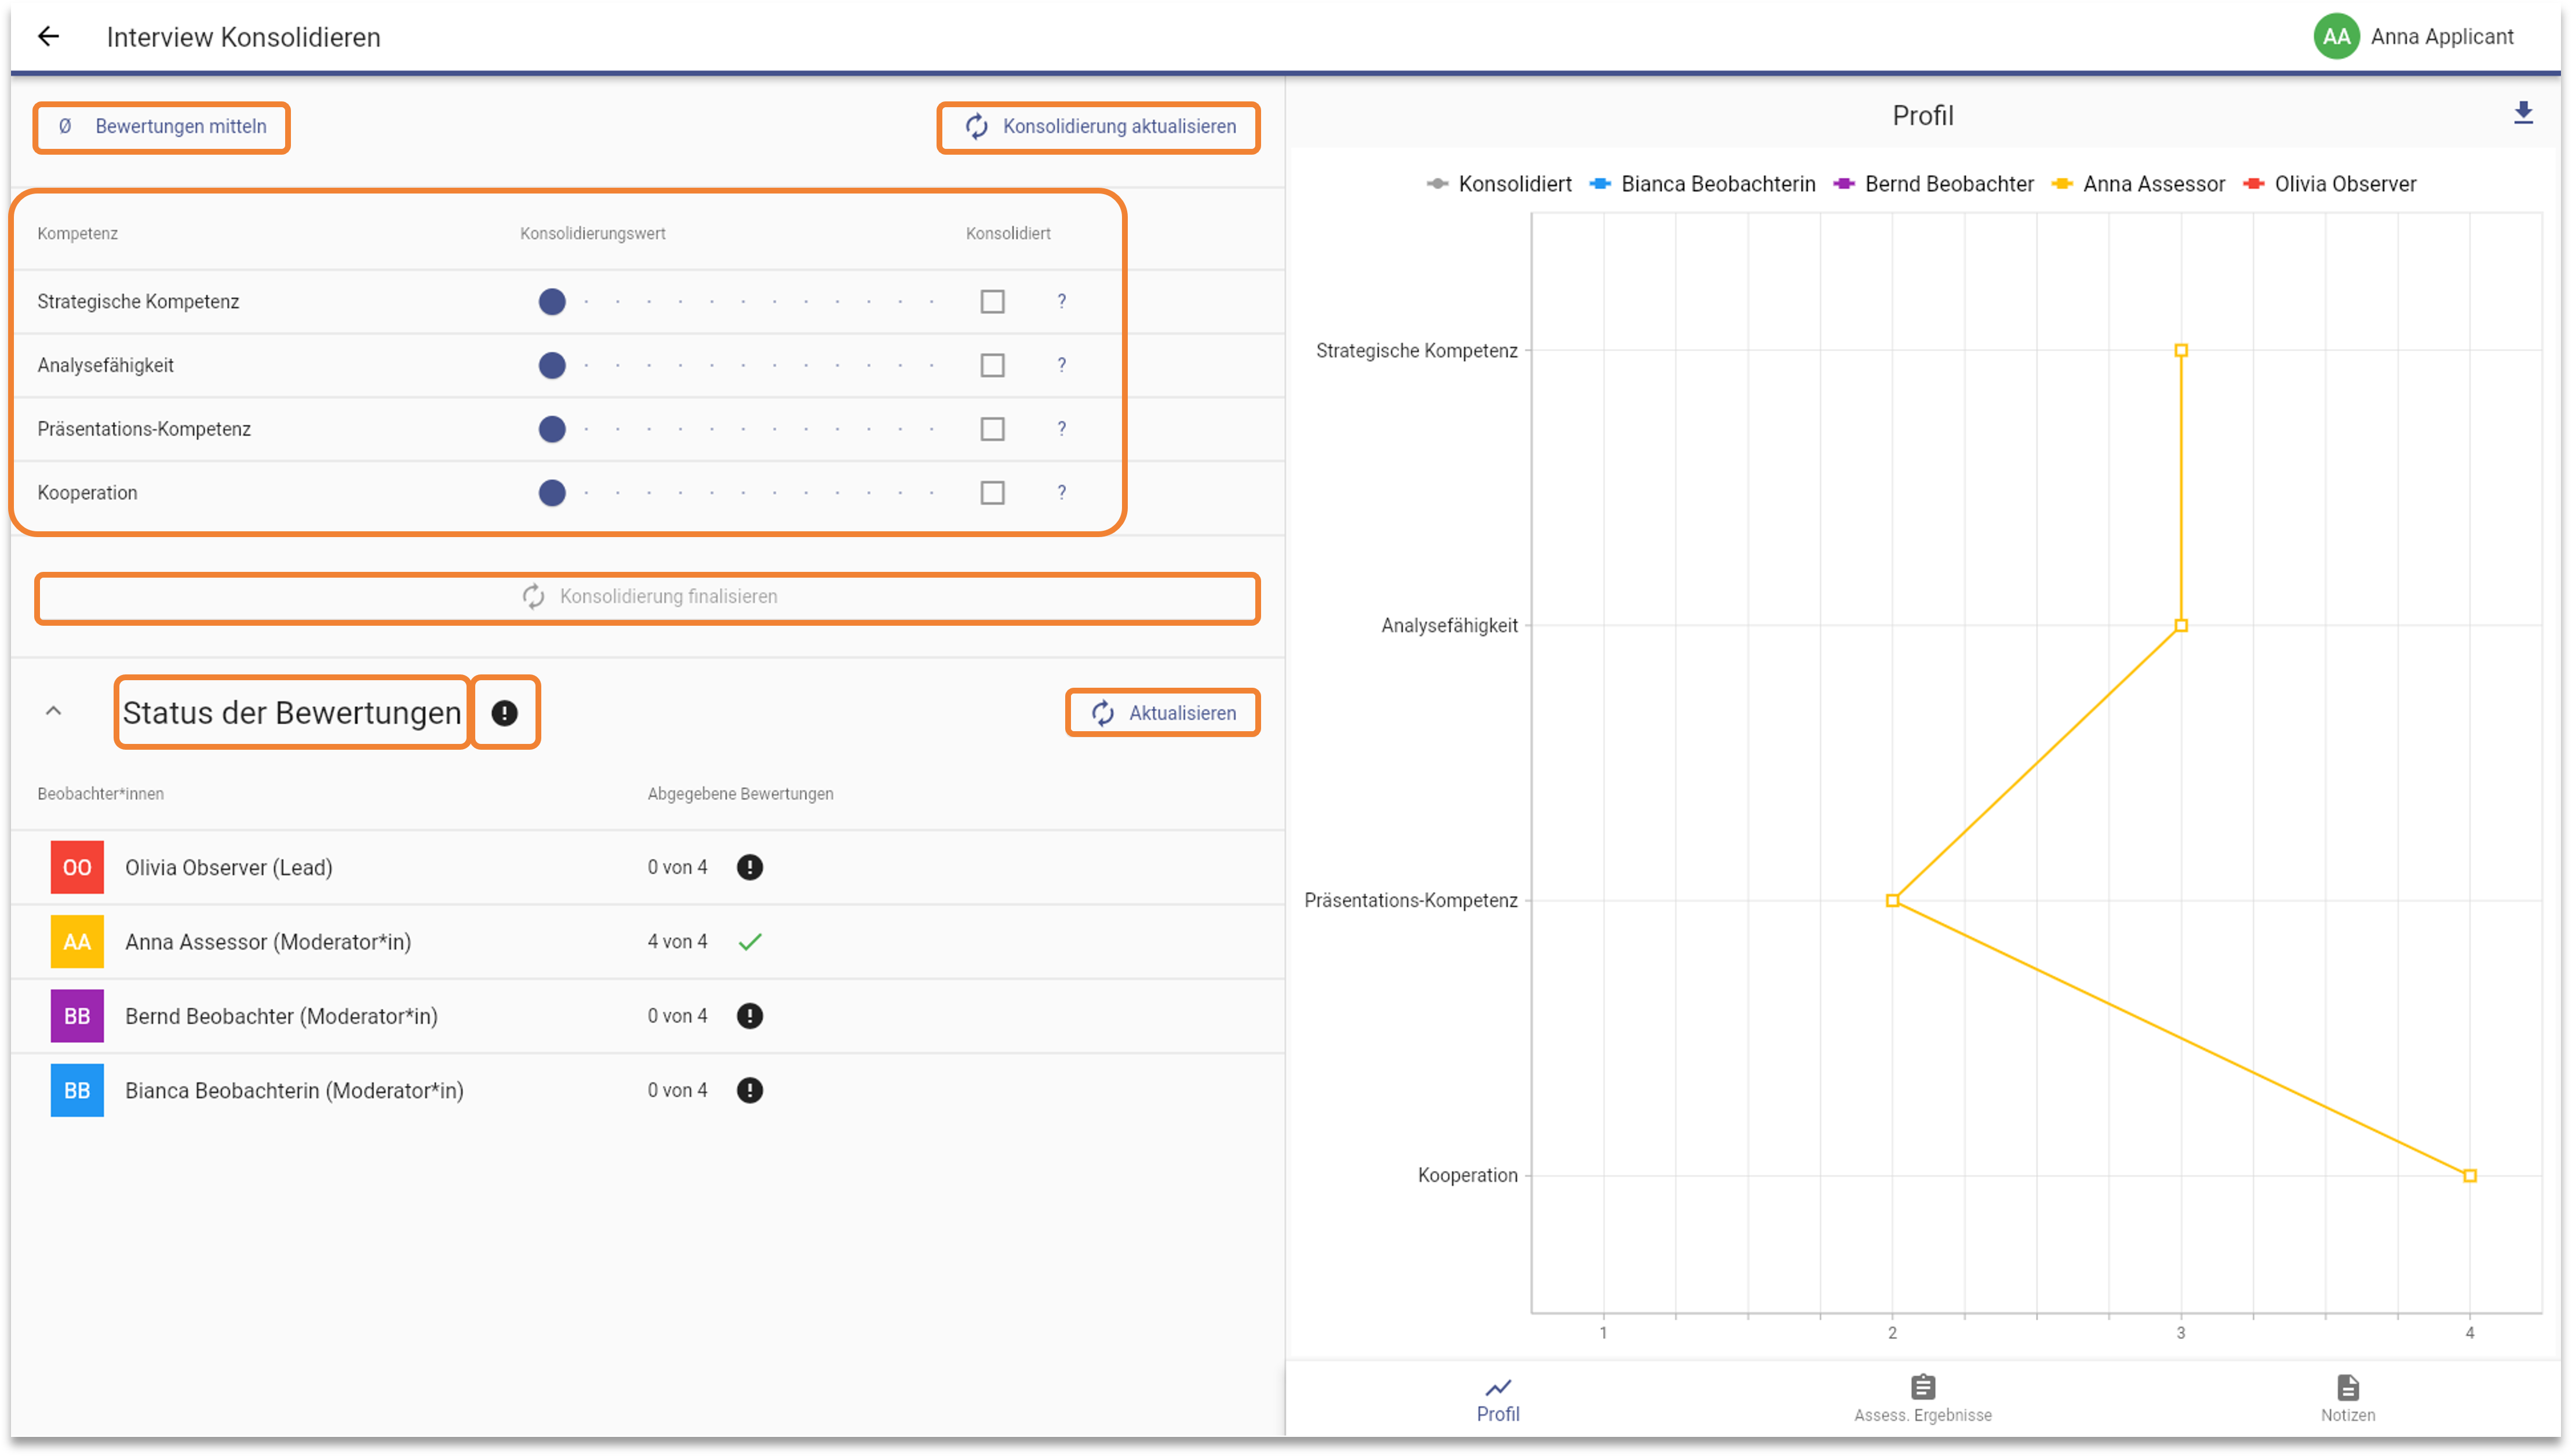Switch to the Profil tab
This screenshot has width=2572, height=1456.
click(1498, 1400)
